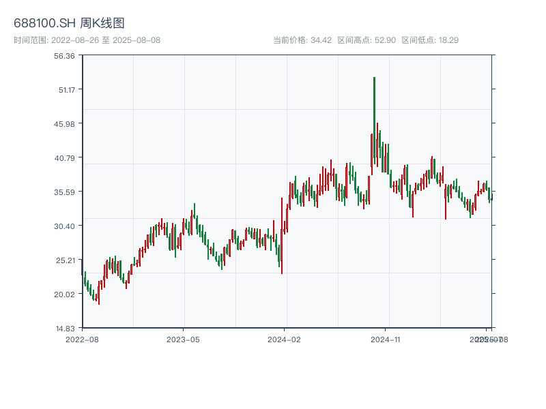546x409 pixels.
Task: Click the 2024-11 x-axis date label
Action: (x=386, y=339)
